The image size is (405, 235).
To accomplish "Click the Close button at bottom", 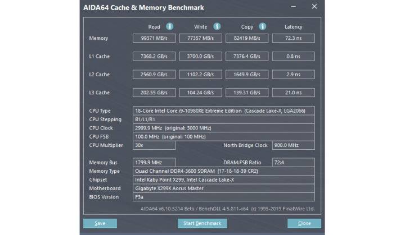I will coord(304,223).
